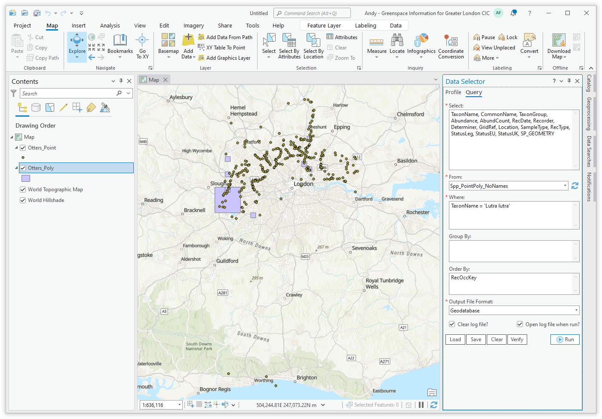
Task: Click the Otters_Poly purple symbol swatch
Action: [x=26, y=178]
